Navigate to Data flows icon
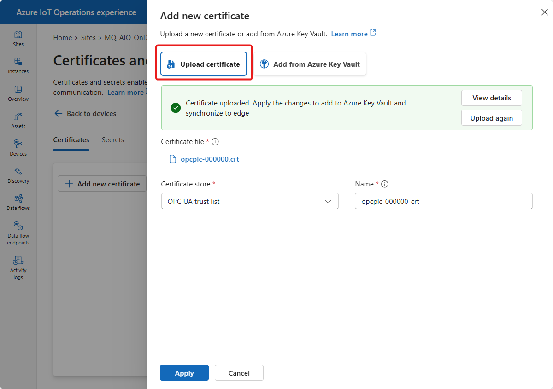 click(x=18, y=202)
